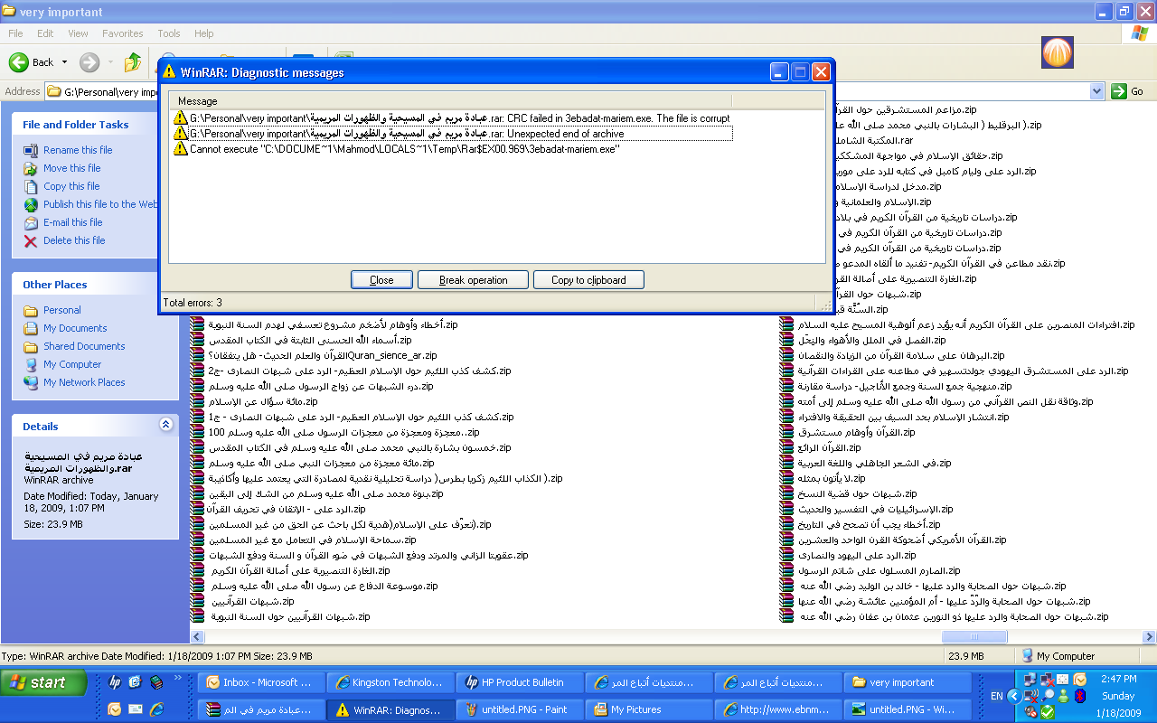Click EN language indicator in taskbar

pyautogui.click(x=997, y=696)
